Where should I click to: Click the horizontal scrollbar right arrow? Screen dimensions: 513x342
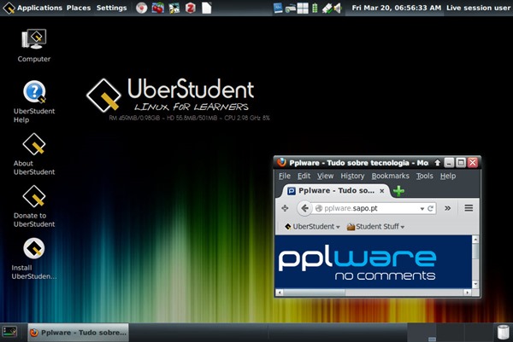468,293
